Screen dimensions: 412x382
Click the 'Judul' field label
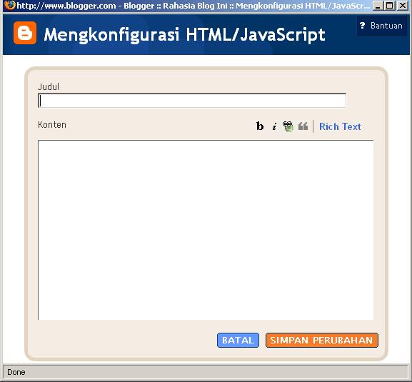point(49,86)
